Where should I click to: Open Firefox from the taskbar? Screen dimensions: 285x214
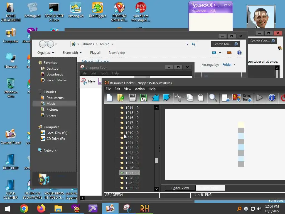(41, 208)
